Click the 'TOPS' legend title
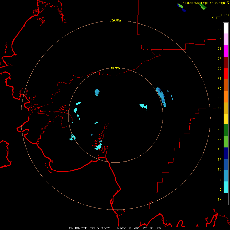Screen dimensions: 230x230 coord(225,15)
